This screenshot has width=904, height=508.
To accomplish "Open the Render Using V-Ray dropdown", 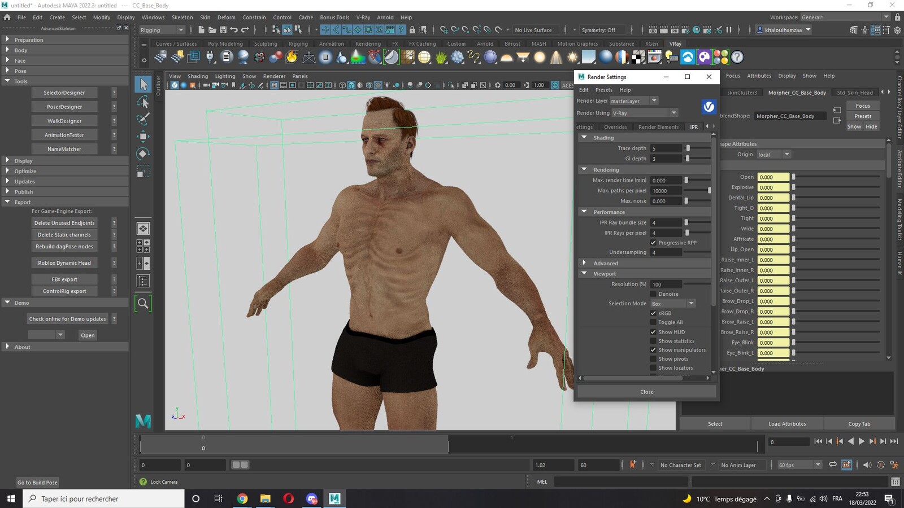I will [644, 113].
